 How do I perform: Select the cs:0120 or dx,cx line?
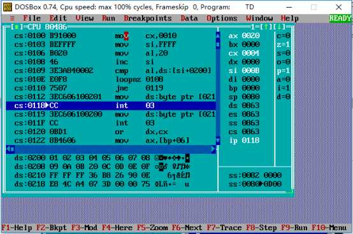(x=111, y=132)
